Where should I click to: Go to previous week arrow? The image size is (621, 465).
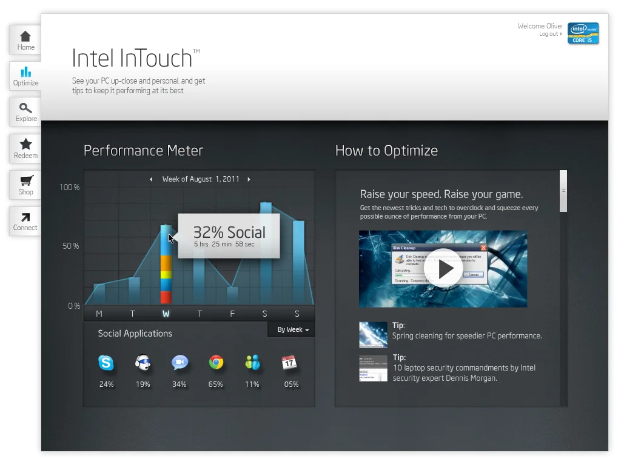click(151, 179)
